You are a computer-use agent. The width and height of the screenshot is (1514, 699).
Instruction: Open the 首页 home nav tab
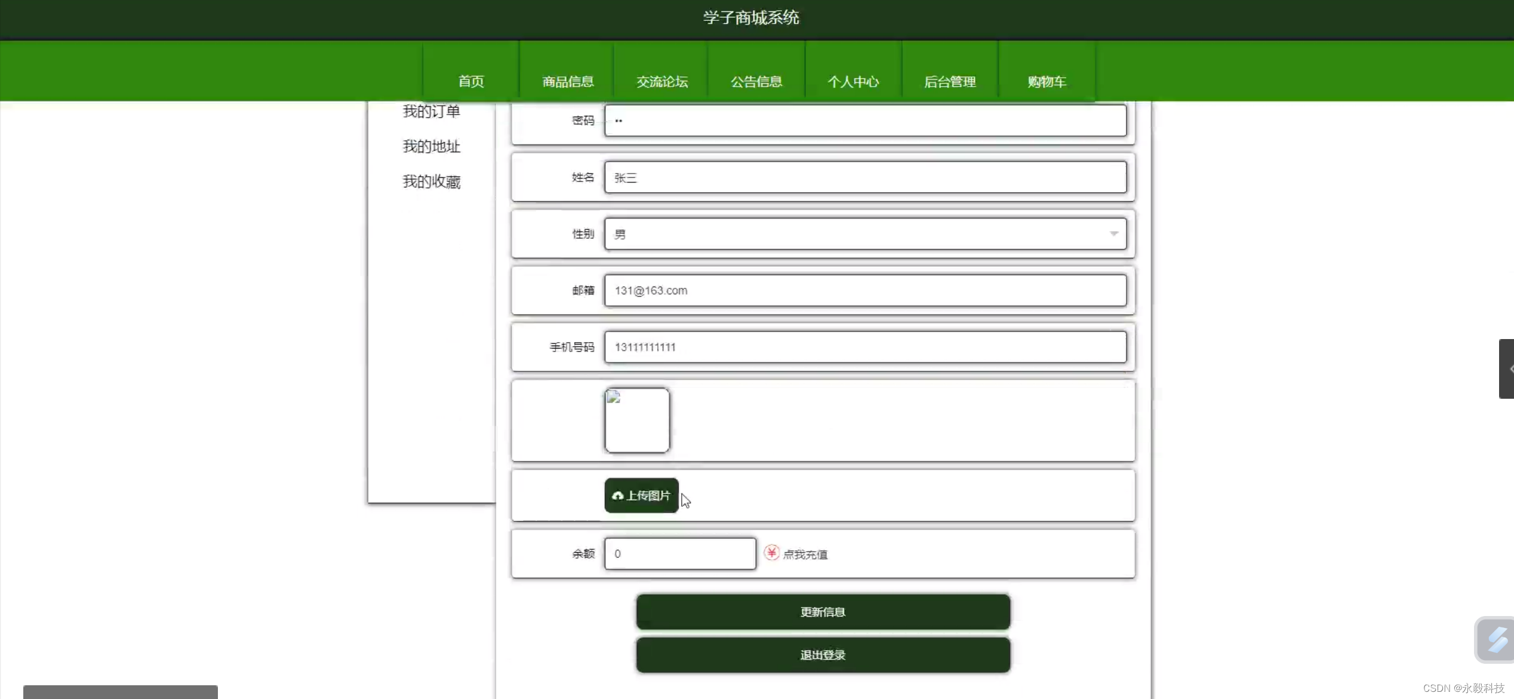point(471,81)
